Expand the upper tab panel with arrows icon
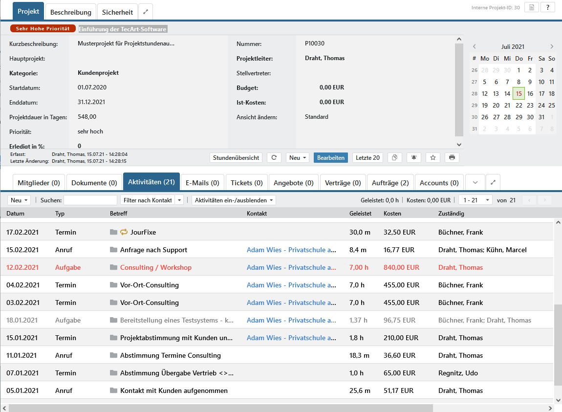Viewport: 562px width, 412px height. [146, 12]
